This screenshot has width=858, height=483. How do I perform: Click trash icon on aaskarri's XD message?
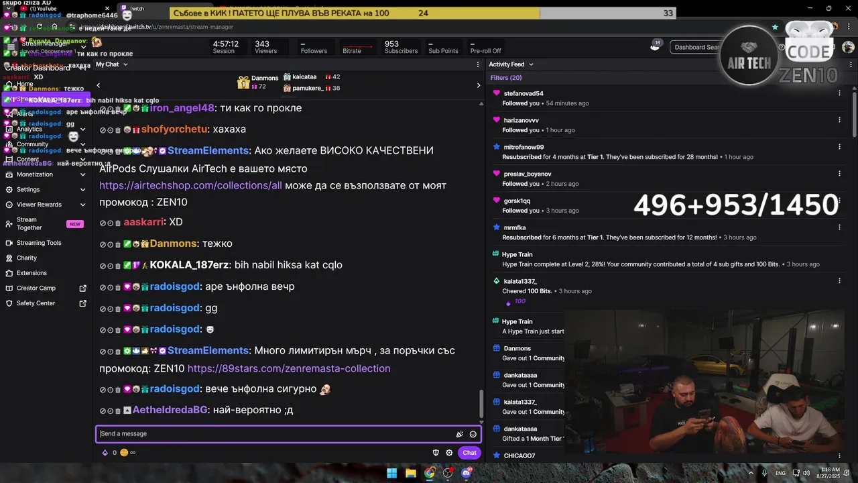tap(118, 223)
